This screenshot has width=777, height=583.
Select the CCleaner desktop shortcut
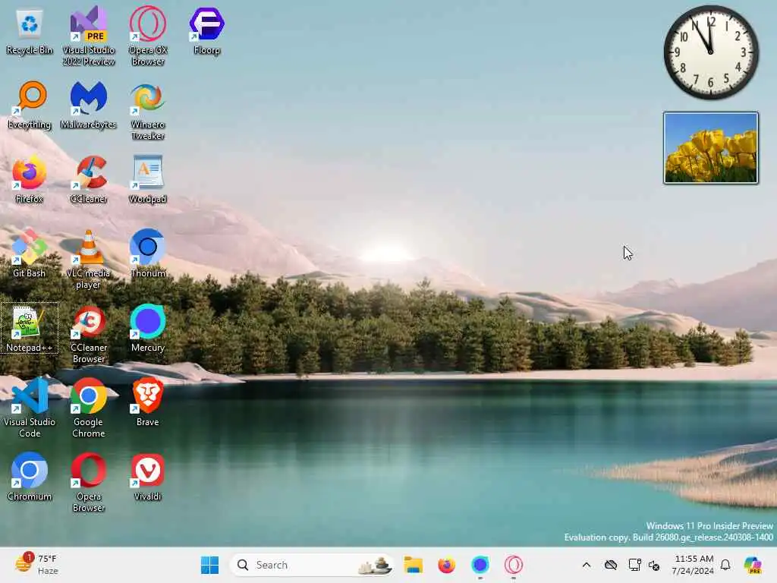point(88,180)
